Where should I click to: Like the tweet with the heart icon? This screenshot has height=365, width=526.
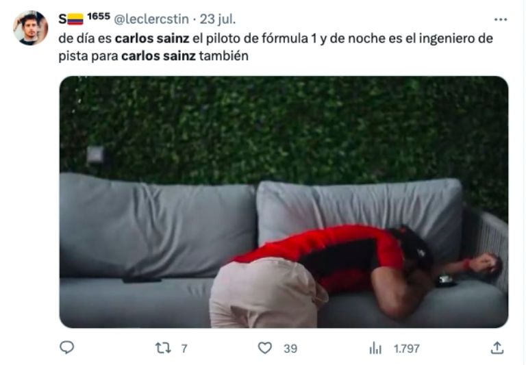pos(264,348)
